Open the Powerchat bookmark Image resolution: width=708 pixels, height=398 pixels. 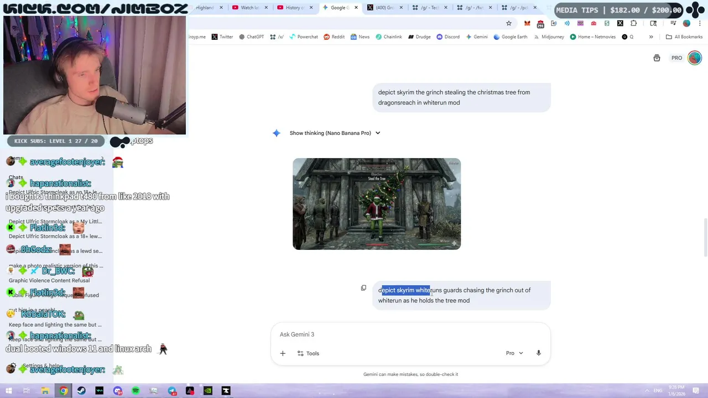click(304, 37)
